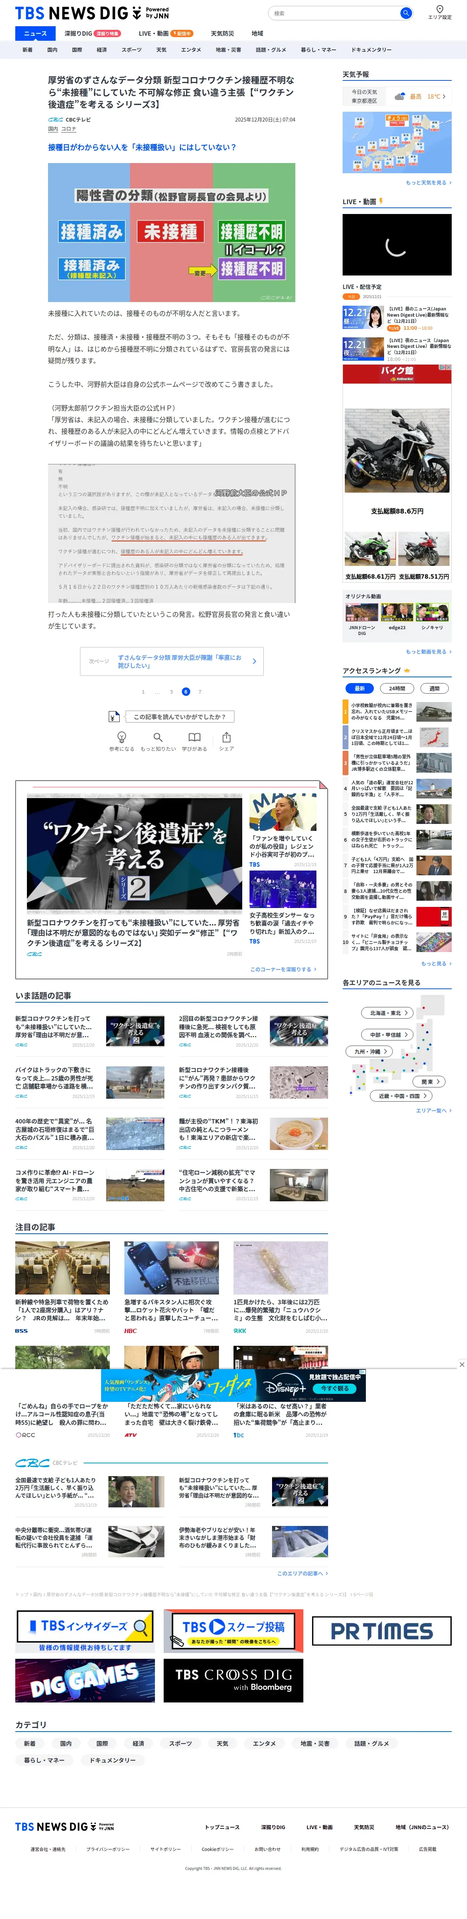Click the 暮らし・マネー category pill at bottom
This screenshot has width=467, height=1919.
click(44, 1760)
